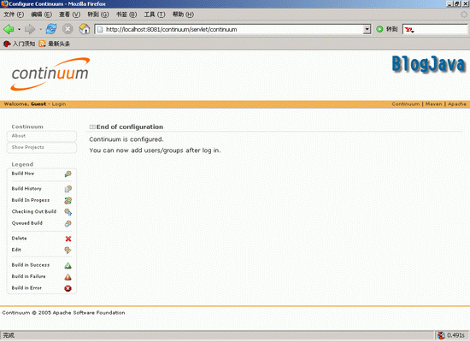Click the Build in Error red icon

pyautogui.click(x=68, y=288)
